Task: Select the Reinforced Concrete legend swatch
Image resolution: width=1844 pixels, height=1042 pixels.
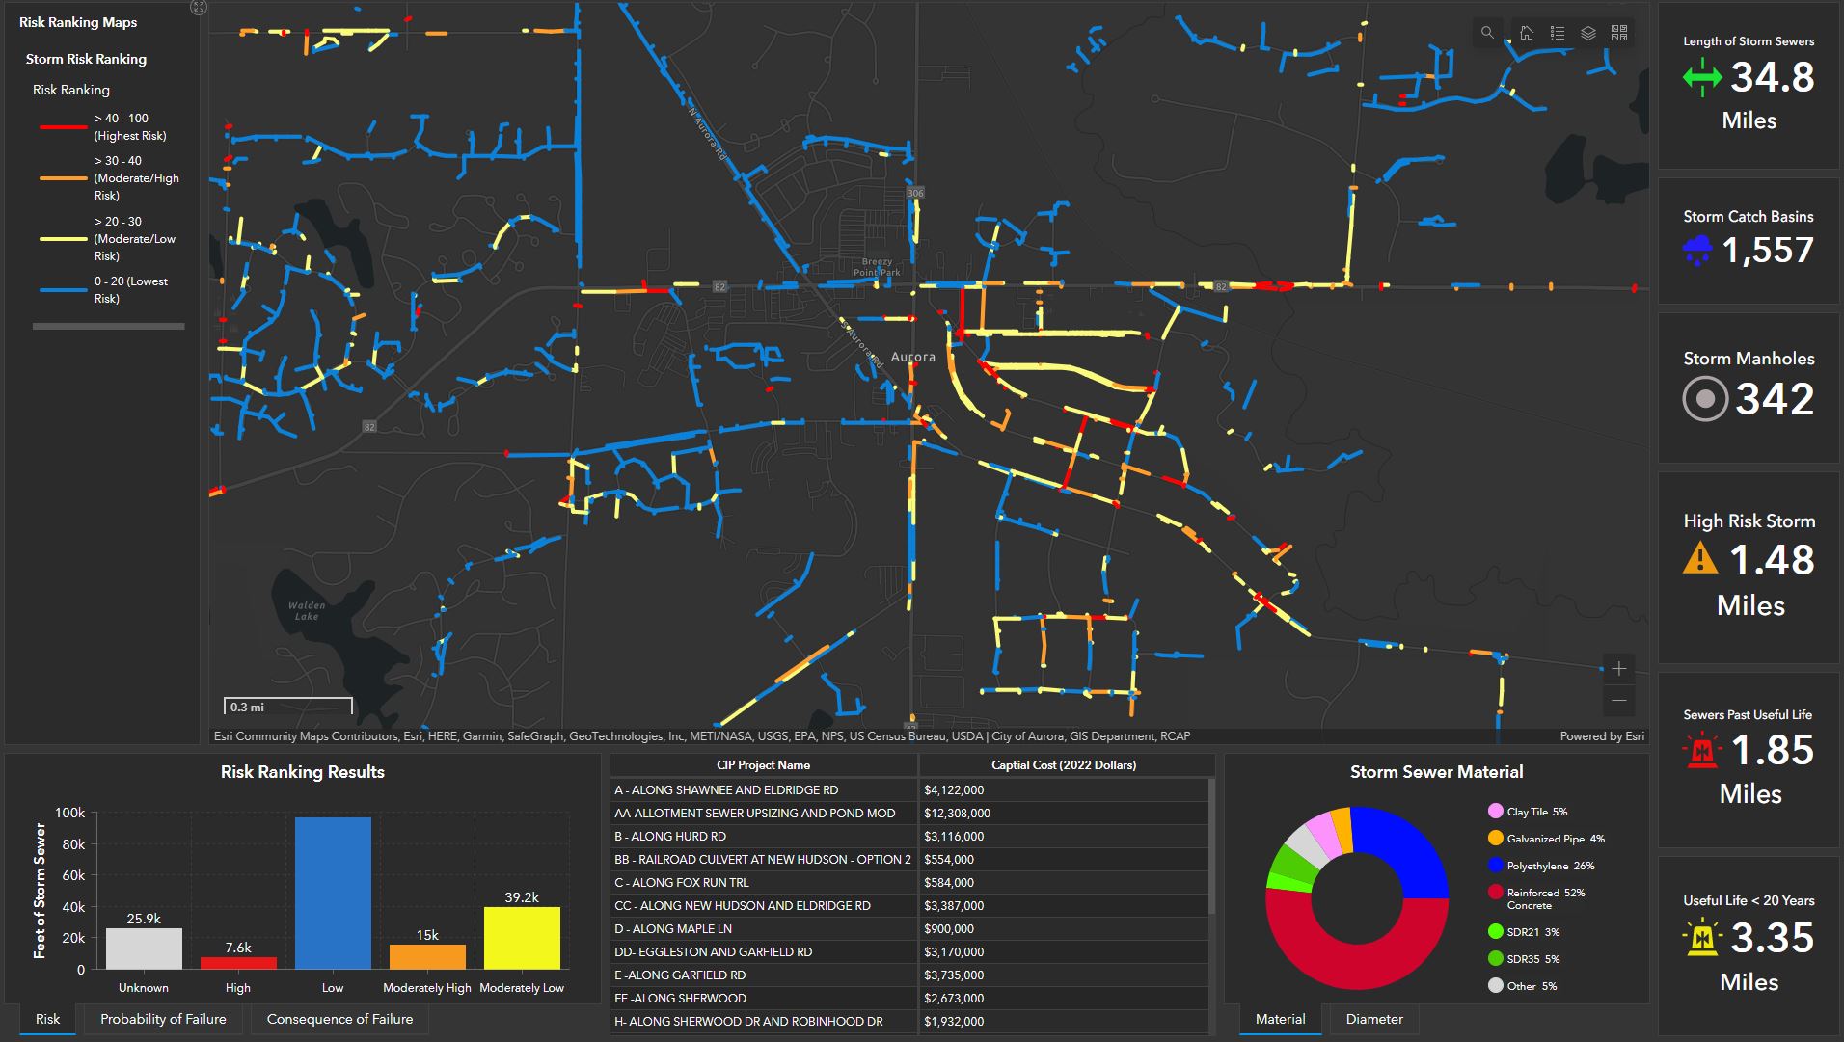Action: [x=1496, y=893]
